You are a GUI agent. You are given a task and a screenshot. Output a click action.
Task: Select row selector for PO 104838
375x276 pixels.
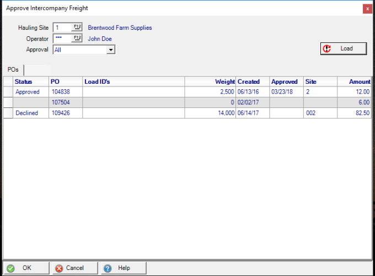click(8, 92)
